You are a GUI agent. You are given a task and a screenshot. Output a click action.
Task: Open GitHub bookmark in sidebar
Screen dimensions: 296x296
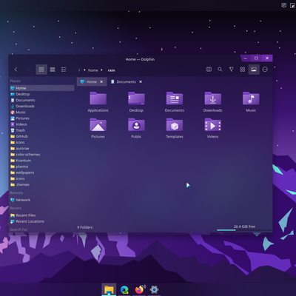click(x=42, y=136)
